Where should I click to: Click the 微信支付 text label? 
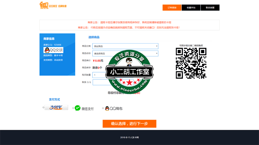click(x=87, y=109)
